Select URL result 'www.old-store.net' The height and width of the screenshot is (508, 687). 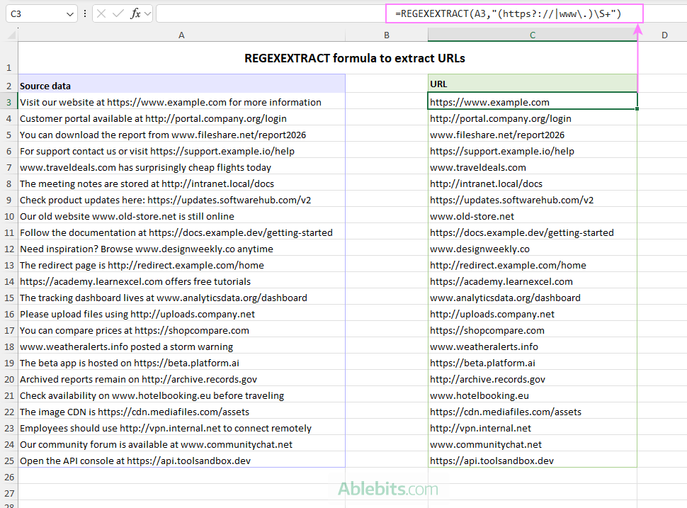[x=533, y=217]
